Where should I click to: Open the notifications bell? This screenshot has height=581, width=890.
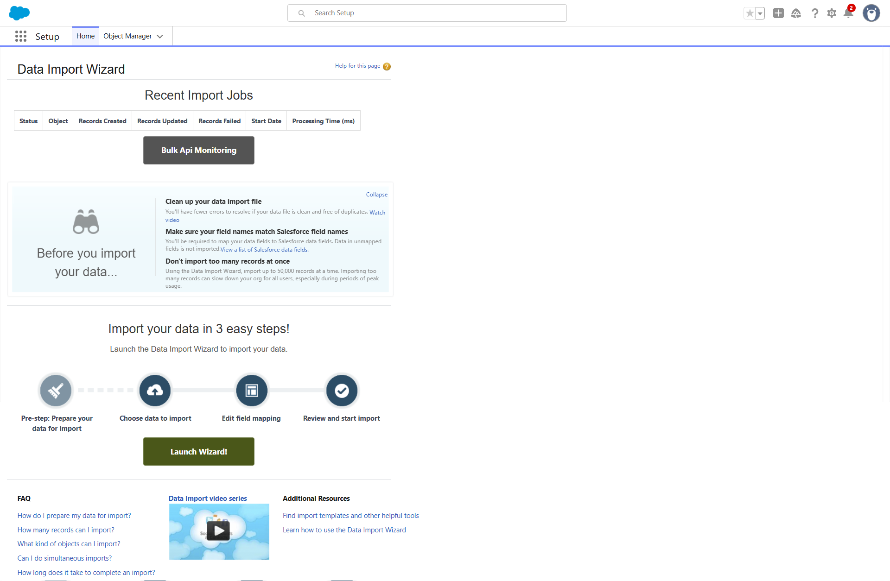coord(848,13)
